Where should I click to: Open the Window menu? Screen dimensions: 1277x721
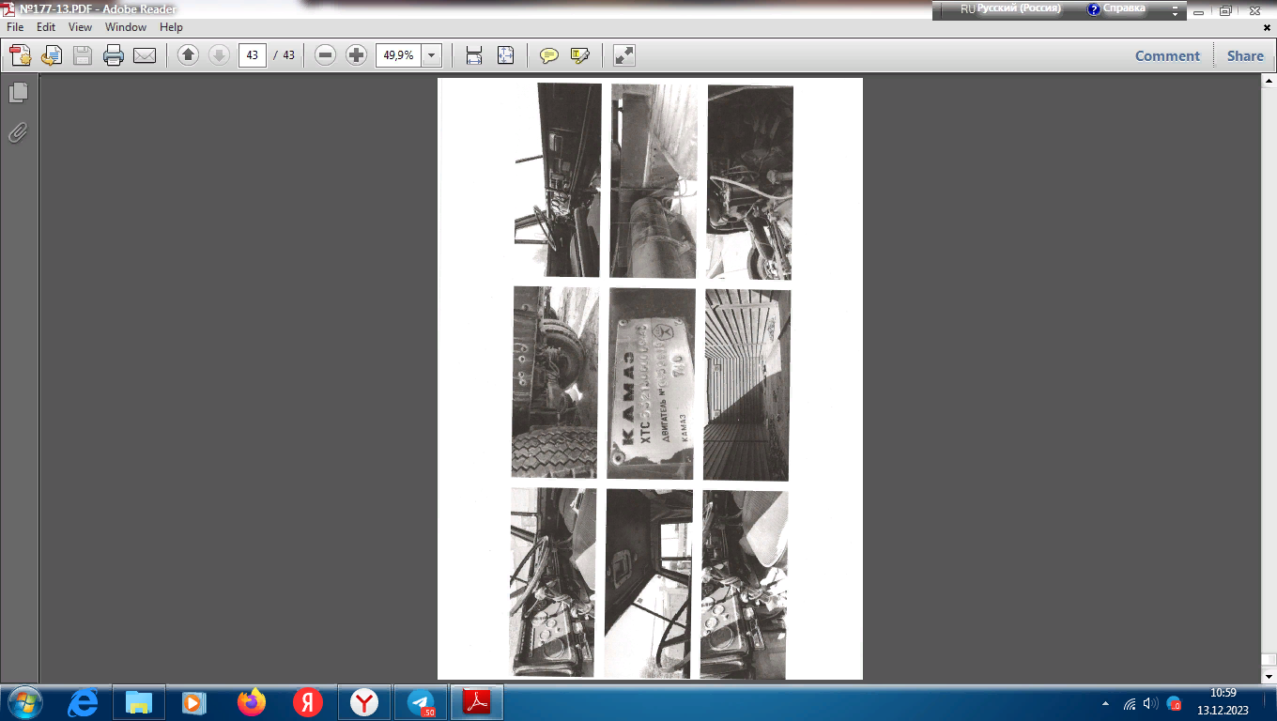tap(126, 27)
